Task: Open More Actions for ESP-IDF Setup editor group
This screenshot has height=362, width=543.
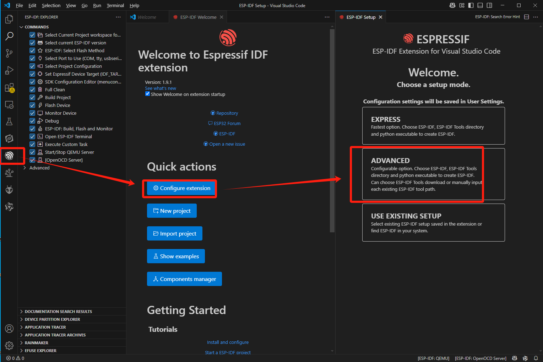Action: [x=536, y=17]
